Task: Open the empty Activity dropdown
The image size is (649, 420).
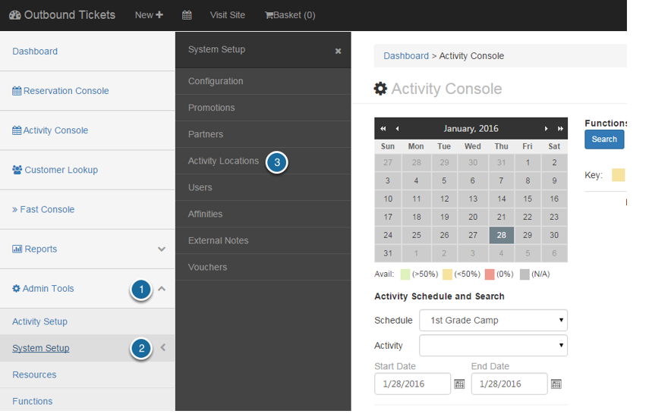Action: 493,346
